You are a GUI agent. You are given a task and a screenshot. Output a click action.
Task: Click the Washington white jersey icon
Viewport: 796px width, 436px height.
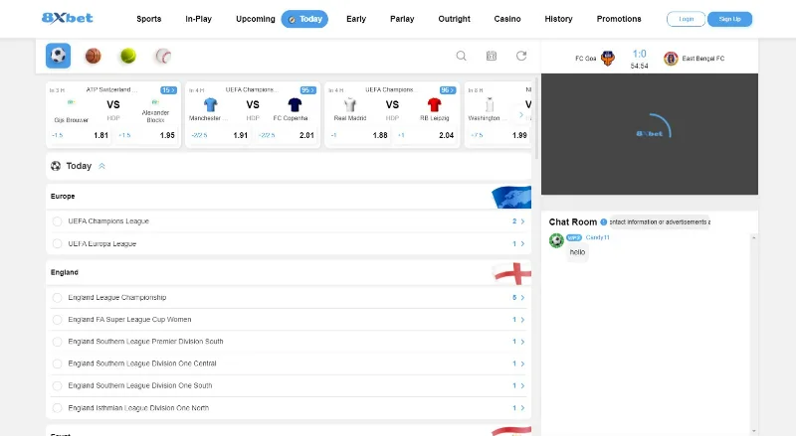tap(490, 105)
